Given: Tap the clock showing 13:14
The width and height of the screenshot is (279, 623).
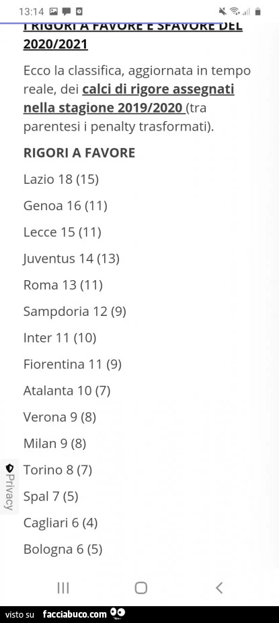Looking at the screenshot, I should click(x=31, y=12).
